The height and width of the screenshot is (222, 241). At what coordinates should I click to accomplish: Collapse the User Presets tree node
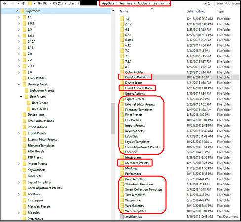pyautogui.click(x=21, y=97)
